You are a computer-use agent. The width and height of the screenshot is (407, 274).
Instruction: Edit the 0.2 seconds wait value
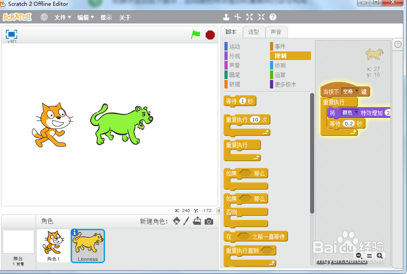(349, 124)
